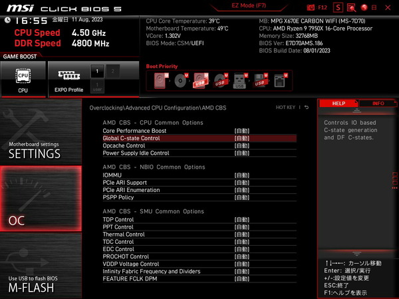
Task: Select the PSPP Policy row
Action: coord(199,197)
